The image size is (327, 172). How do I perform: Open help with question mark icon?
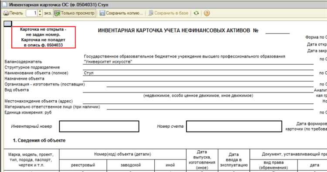point(207,13)
